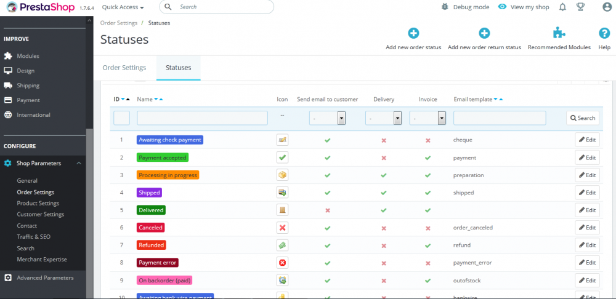Toggle send email for On backorder (paid)
This screenshot has height=299, width=616.
[x=328, y=281]
